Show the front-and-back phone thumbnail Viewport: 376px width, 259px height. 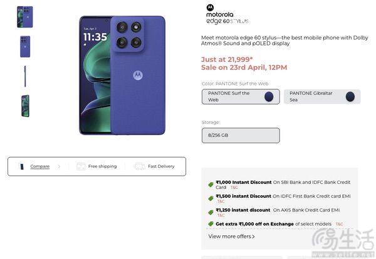click(25, 17)
